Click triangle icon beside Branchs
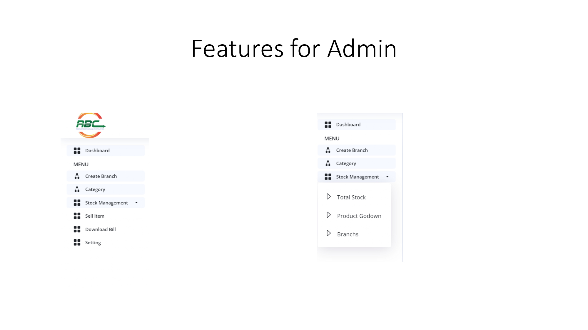This screenshot has height=330, width=588. point(329,233)
